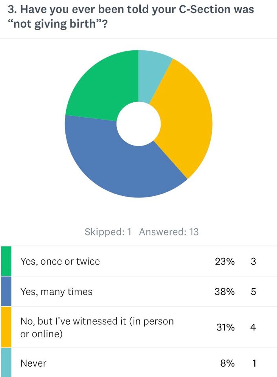
Task: Click the "Never" answer label
Action: coord(33,363)
